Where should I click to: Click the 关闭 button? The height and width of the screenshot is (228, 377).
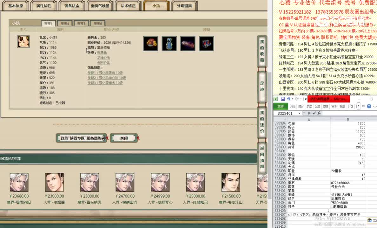coord(124,138)
